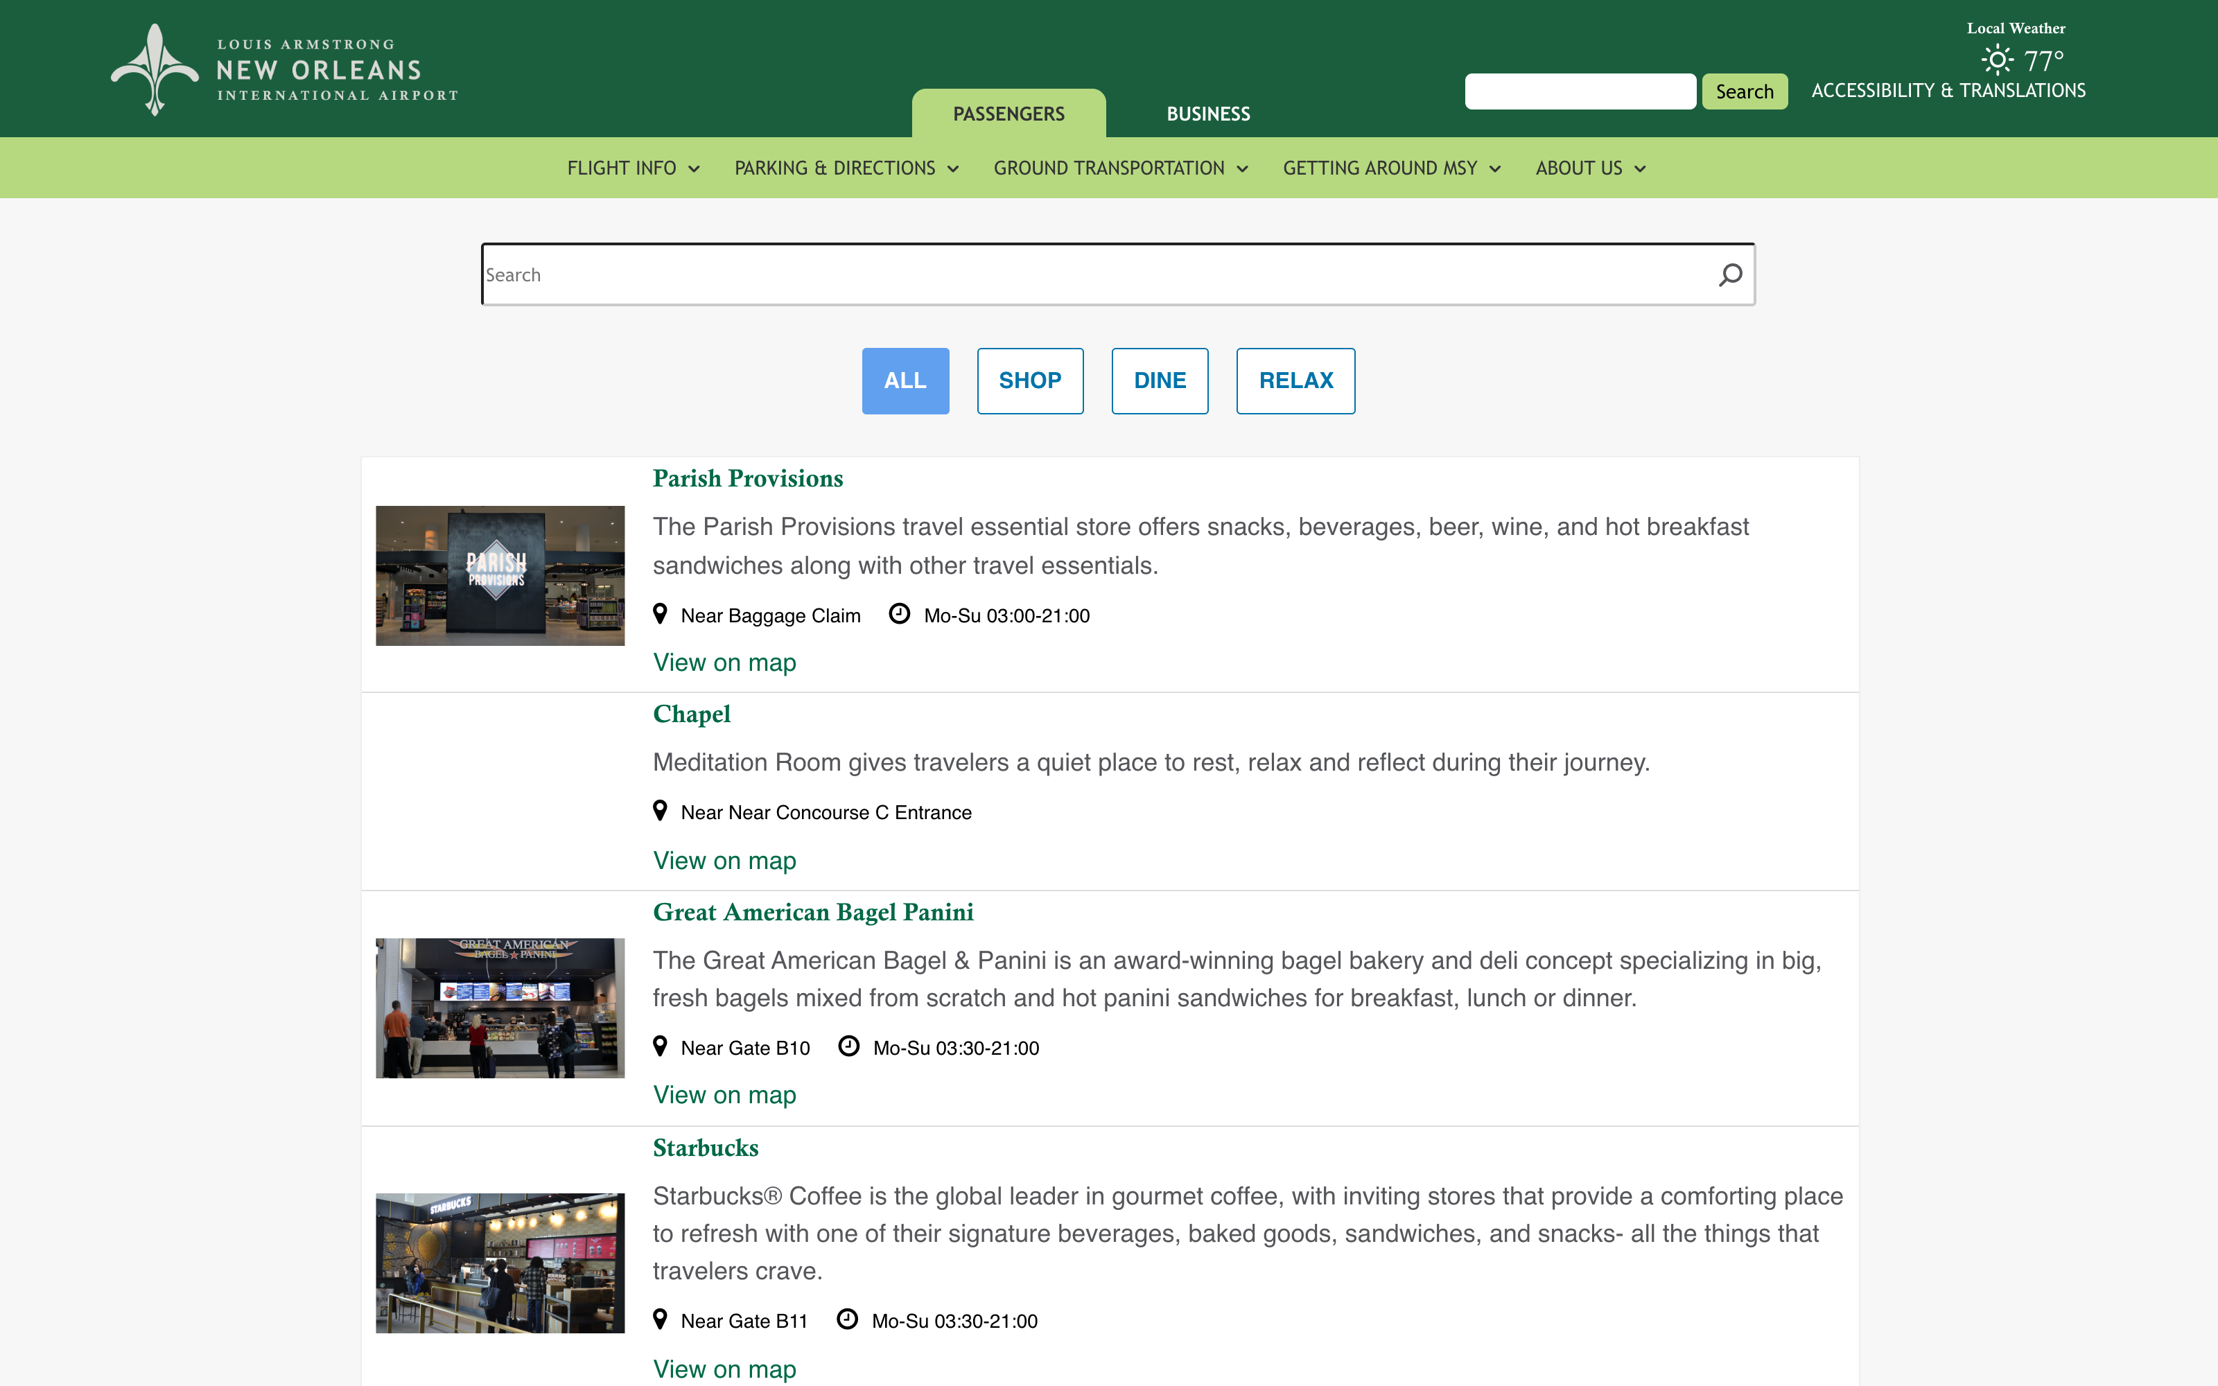
Task: Click location pin next to Near Gate B11
Action: [660, 1320]
